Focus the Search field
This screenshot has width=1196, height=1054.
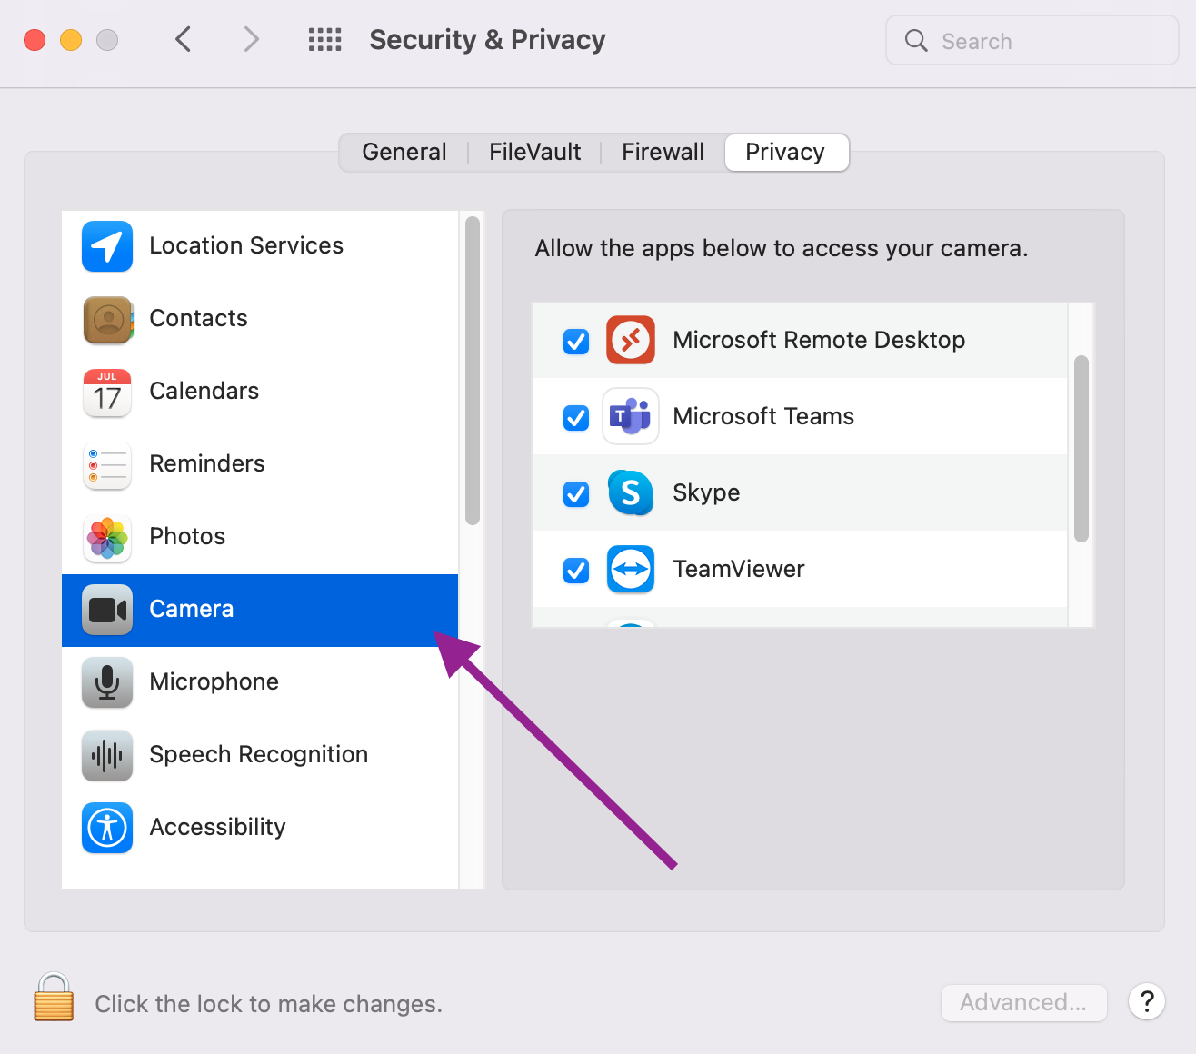pos(1032,41)
